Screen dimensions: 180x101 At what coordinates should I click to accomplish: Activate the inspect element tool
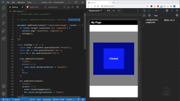[x=144, y=11]
